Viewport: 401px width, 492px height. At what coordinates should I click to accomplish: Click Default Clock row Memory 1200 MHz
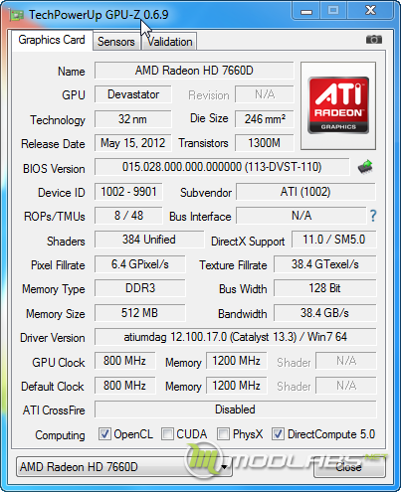pyautogui.click(x=237, y=386)
